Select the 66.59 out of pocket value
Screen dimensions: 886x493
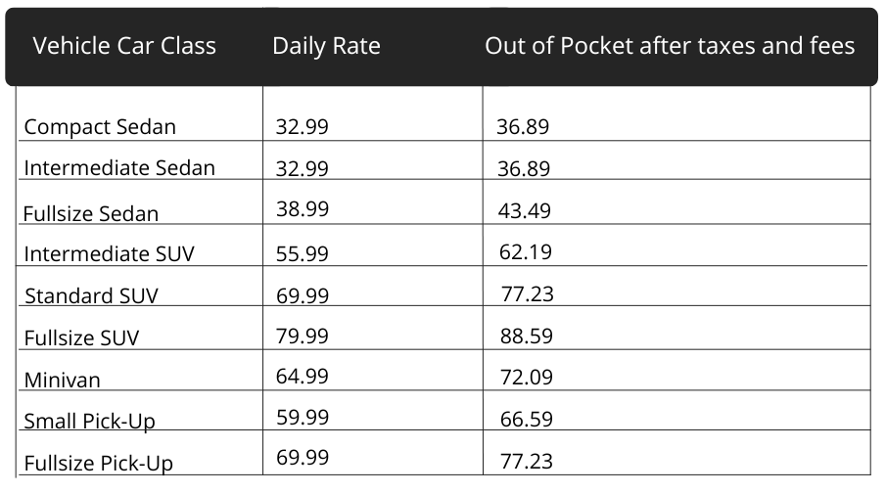pos(526,419)
